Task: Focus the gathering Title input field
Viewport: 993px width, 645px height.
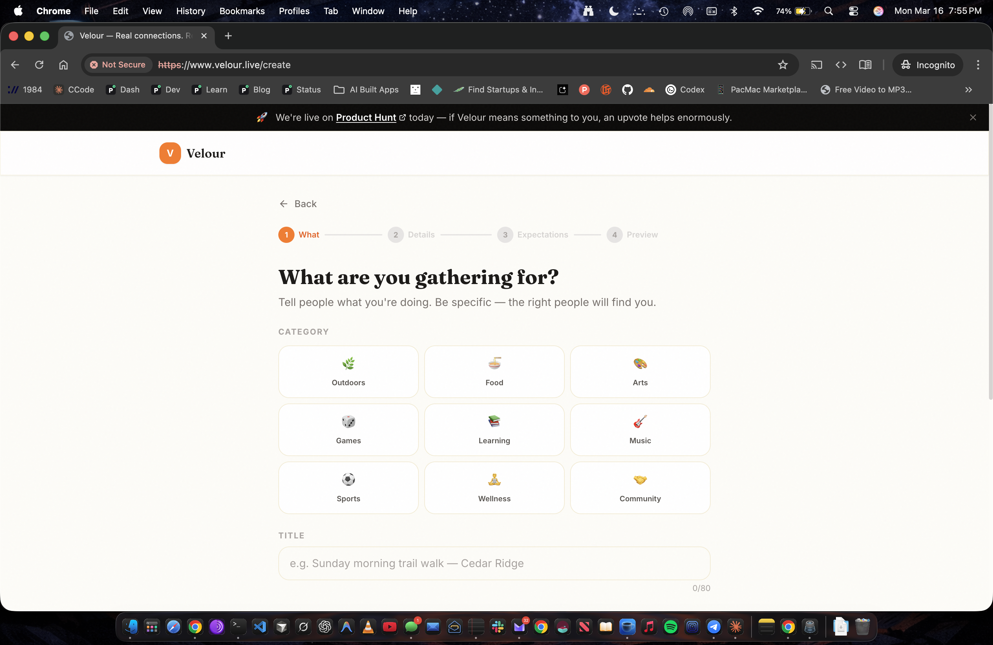Action: point(494,563)
